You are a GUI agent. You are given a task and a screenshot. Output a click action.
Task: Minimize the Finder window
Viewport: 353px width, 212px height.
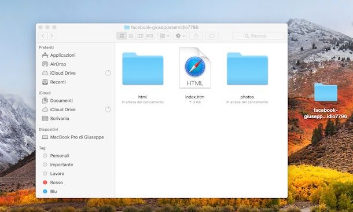click(x=47, y=27)
